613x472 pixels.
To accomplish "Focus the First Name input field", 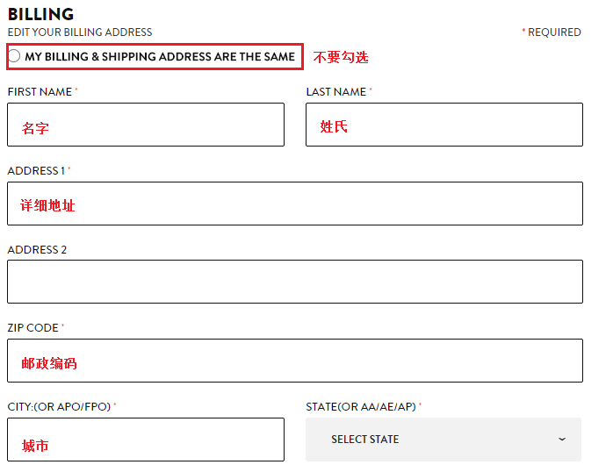I will coord(146,125).
